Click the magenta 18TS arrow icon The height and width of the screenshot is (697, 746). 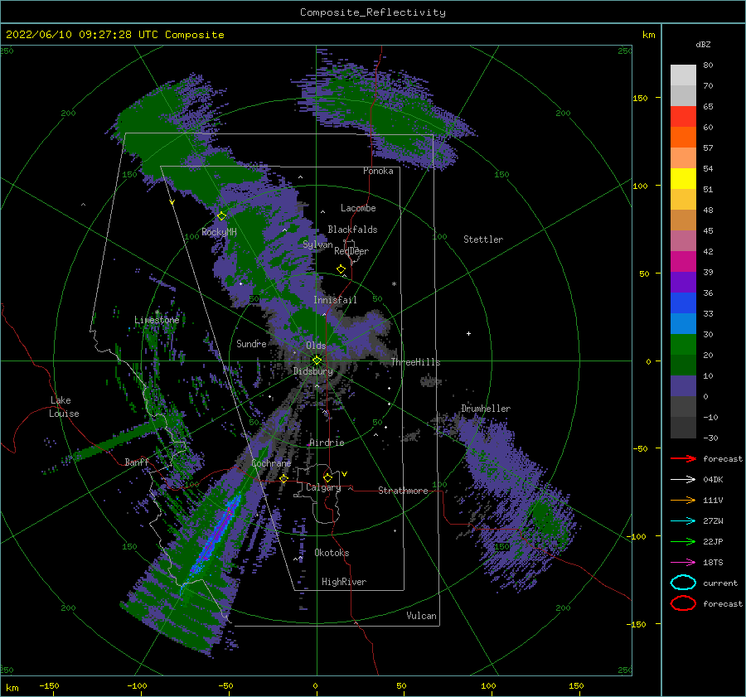(683, 563)
